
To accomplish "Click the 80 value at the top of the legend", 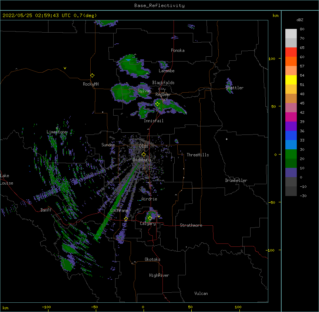I will (302, 29).
